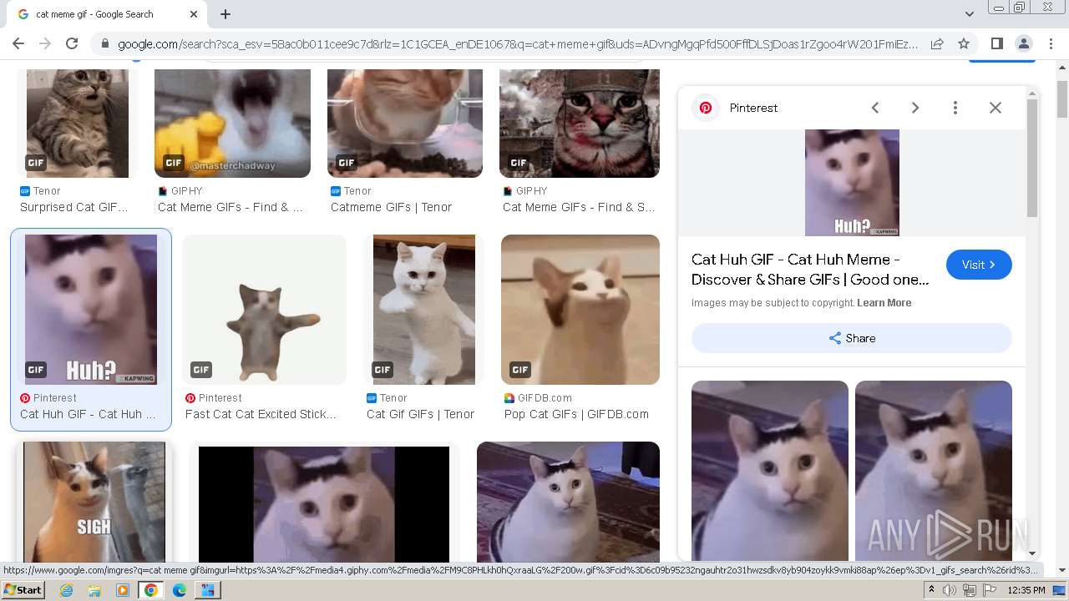Open the soldier helmet cat GIF

pos(580,124)
